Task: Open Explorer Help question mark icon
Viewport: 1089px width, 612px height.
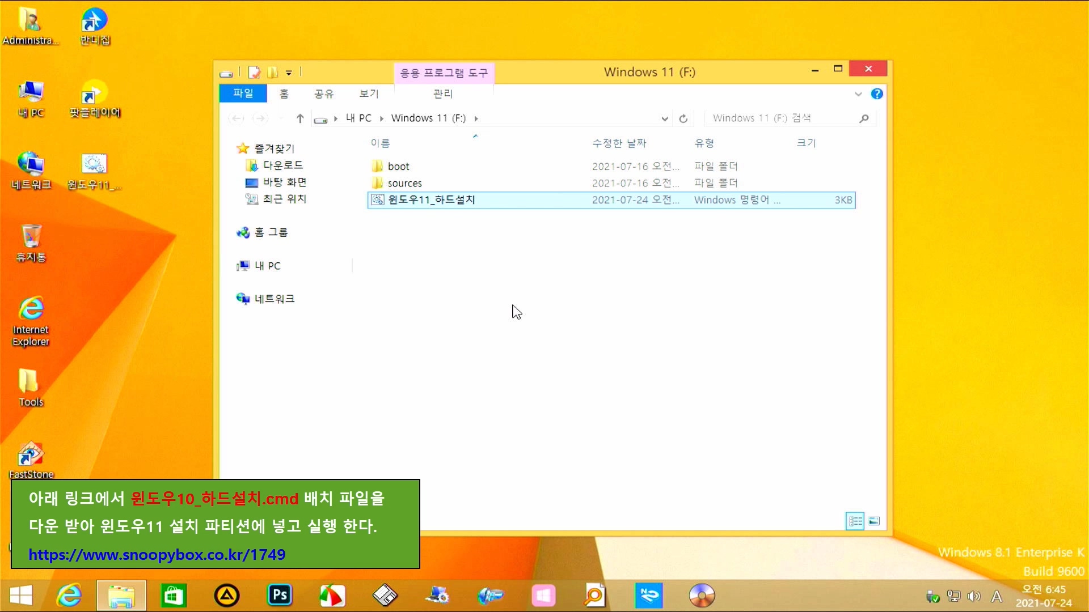Action: point(877,94)
